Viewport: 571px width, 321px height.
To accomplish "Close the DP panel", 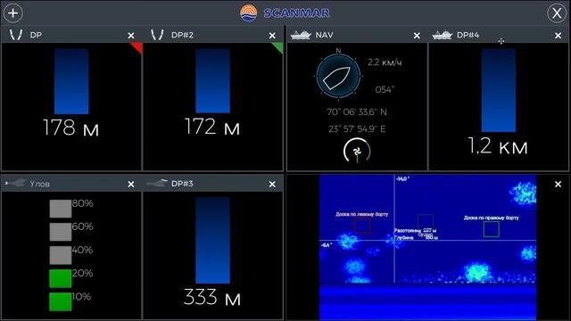I will (131, 36).
